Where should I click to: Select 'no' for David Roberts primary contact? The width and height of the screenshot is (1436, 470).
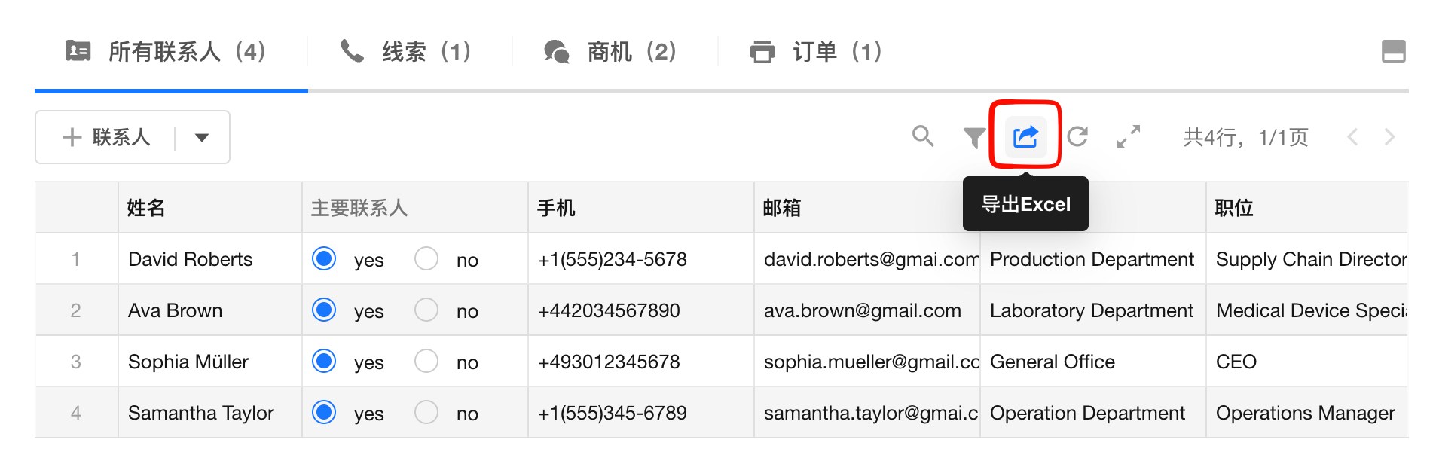[426, 259]
